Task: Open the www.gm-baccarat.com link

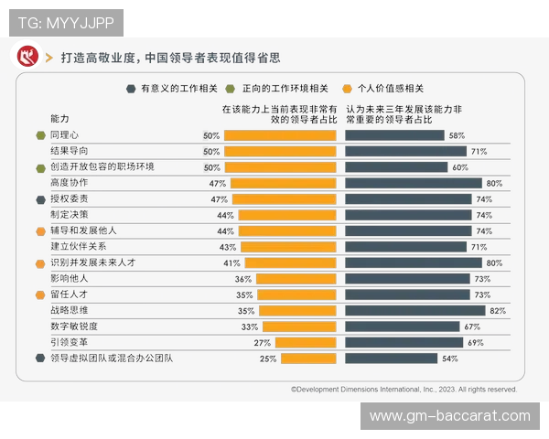Action: [449, 416]
